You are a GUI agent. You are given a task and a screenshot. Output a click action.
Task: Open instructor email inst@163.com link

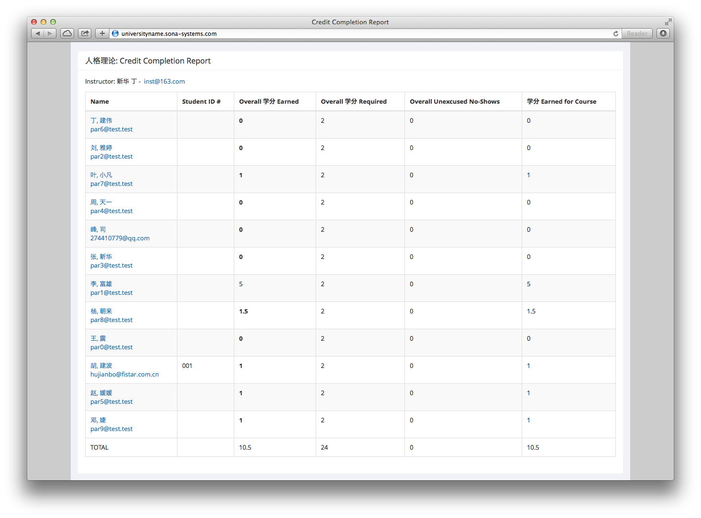(164, 81)
